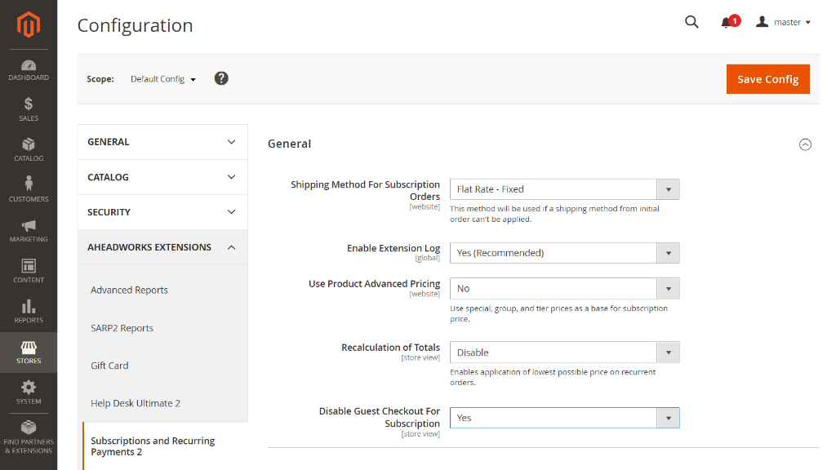836x470 pixels.
Task: Open the master account menu
Action: [783, 22]
